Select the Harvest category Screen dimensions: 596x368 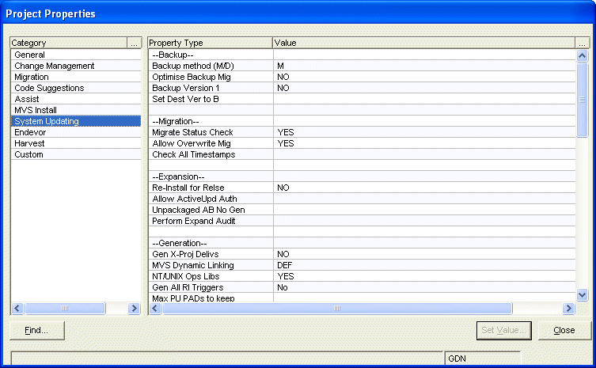(x=29, y=143)
